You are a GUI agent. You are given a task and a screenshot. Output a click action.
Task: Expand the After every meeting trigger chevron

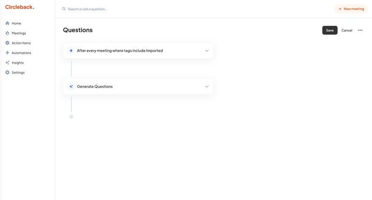coord(207,51)
